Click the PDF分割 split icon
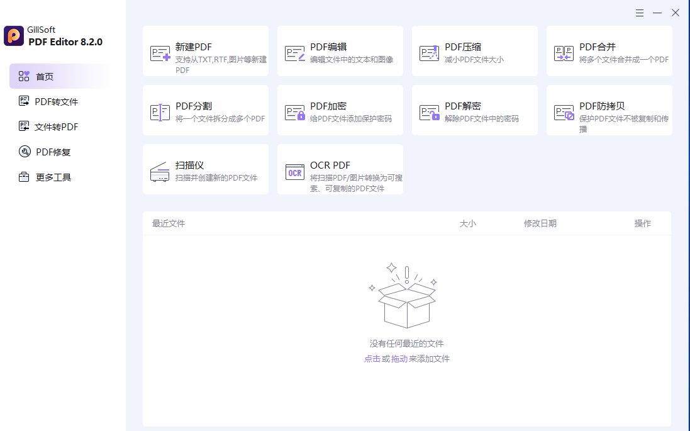 coord(160,113)
